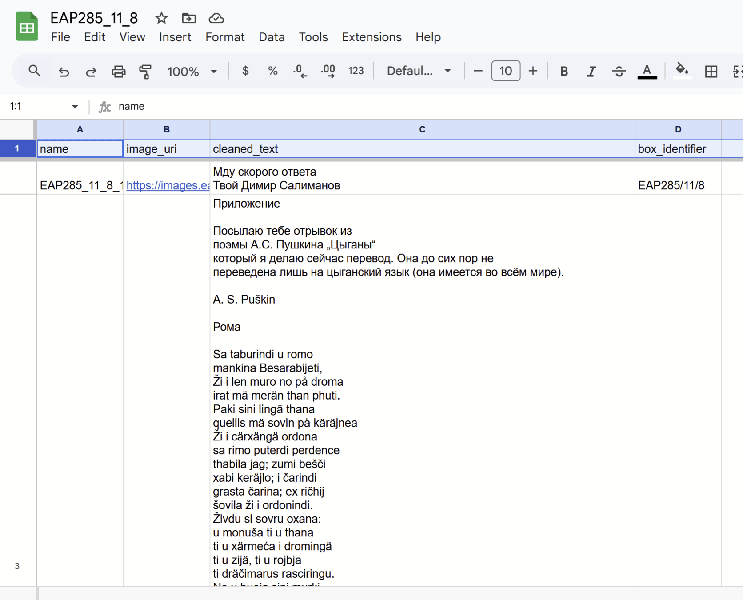
Task: Toggle strikethrough formatting
Action: click(619, 71)
